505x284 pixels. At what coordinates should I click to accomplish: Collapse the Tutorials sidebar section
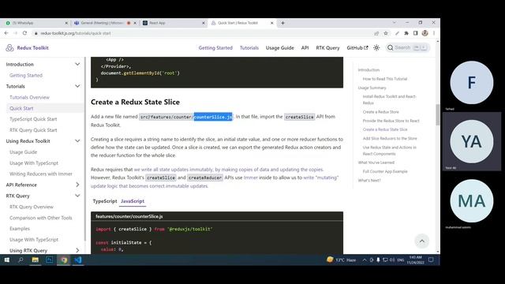77,86
